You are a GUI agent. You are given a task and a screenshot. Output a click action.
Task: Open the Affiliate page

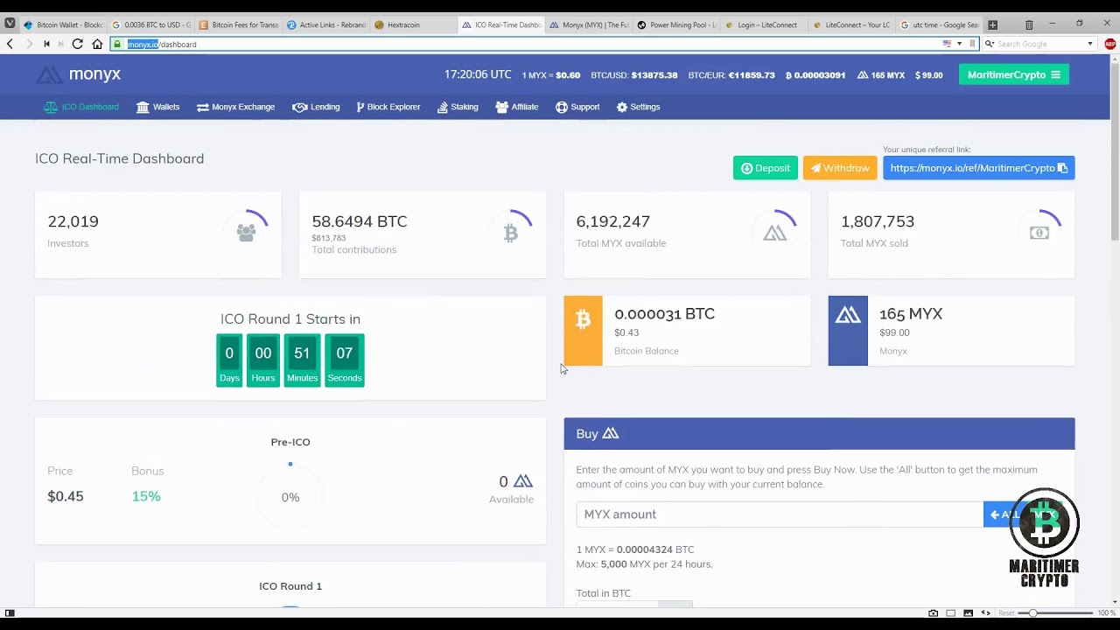(x=517, y=107)
